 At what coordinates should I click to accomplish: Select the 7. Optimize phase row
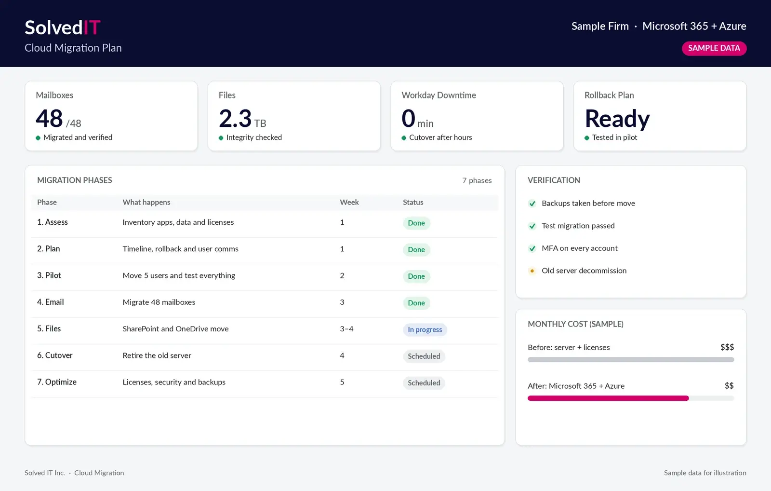pos(265,384)
